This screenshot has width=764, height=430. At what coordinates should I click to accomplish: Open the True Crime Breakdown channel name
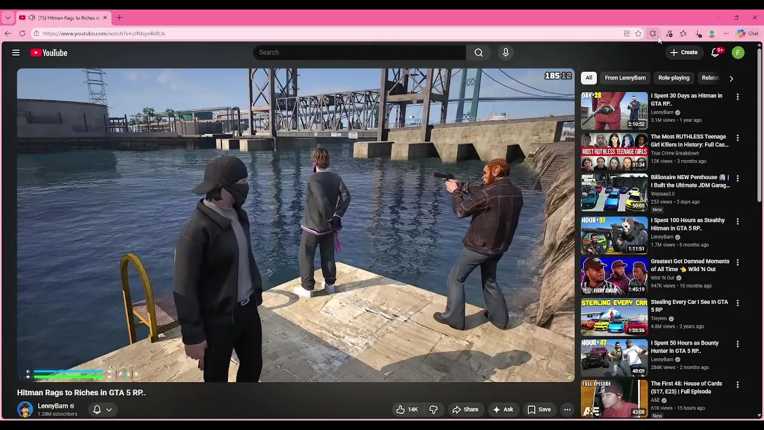675,153
